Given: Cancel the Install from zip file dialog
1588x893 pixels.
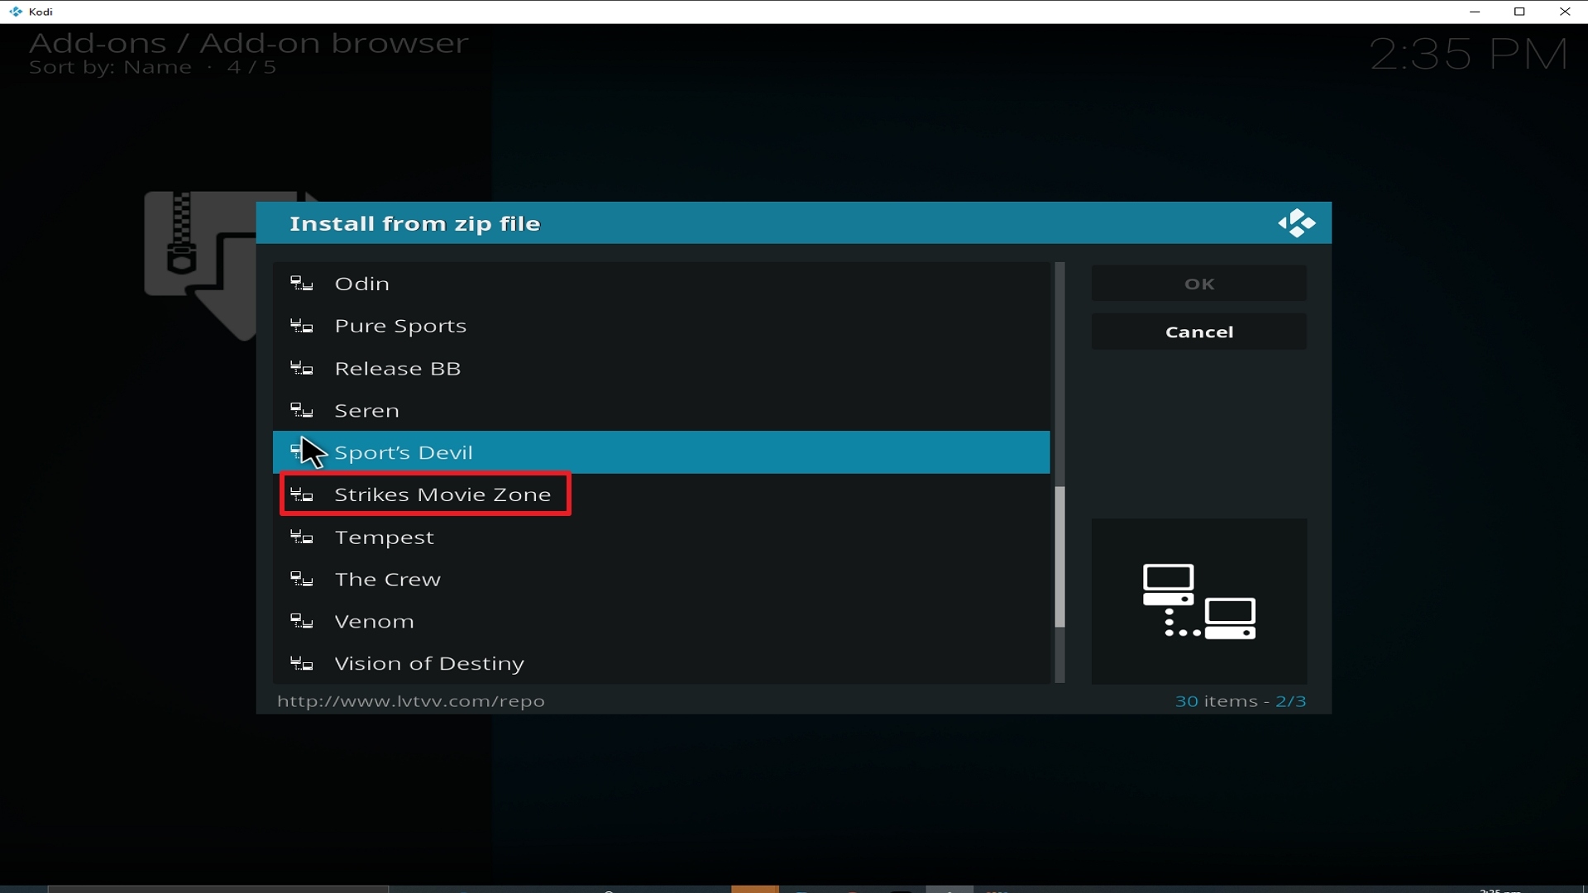Looking at the screenshot, I should pos(1199,332).
